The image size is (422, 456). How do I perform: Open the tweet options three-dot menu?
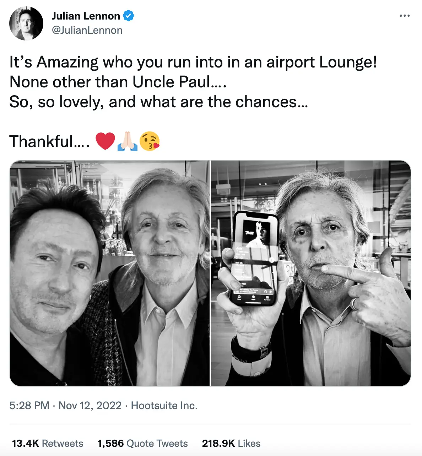(x=405, y=16)
